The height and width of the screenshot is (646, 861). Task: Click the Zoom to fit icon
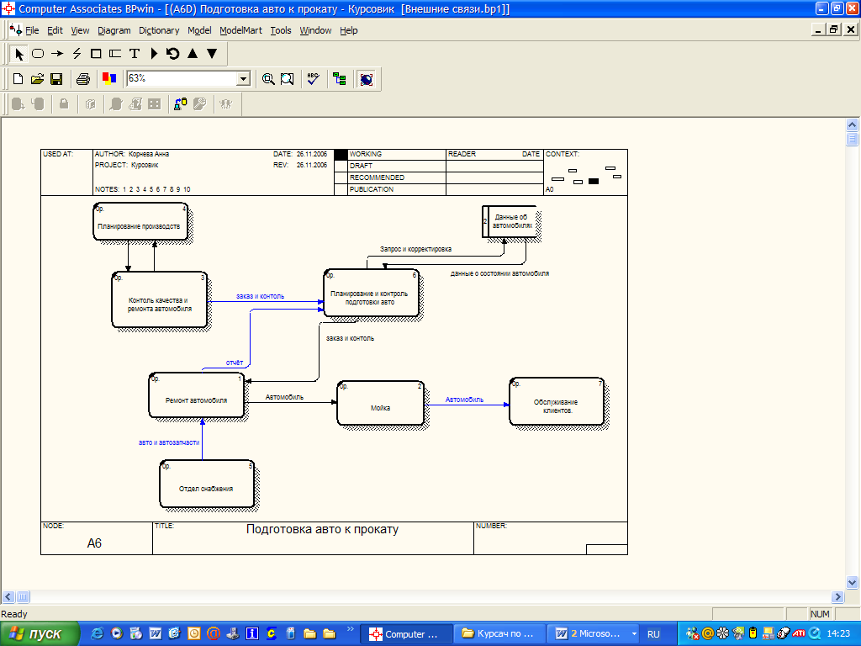(288, 79)
